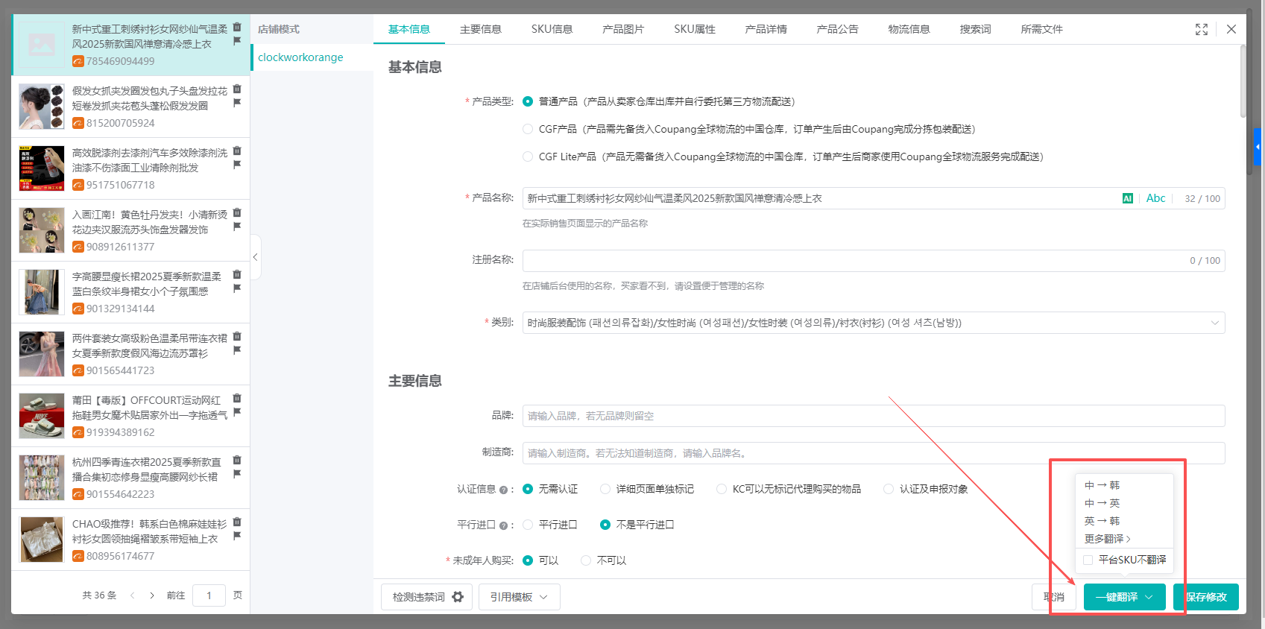Select 平行进口 radio option
Image resolution: width=1265 pixels, height=629 pixels.
[528, 525]
